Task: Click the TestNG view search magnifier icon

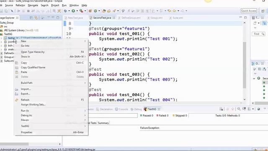Action: point(239,109)
